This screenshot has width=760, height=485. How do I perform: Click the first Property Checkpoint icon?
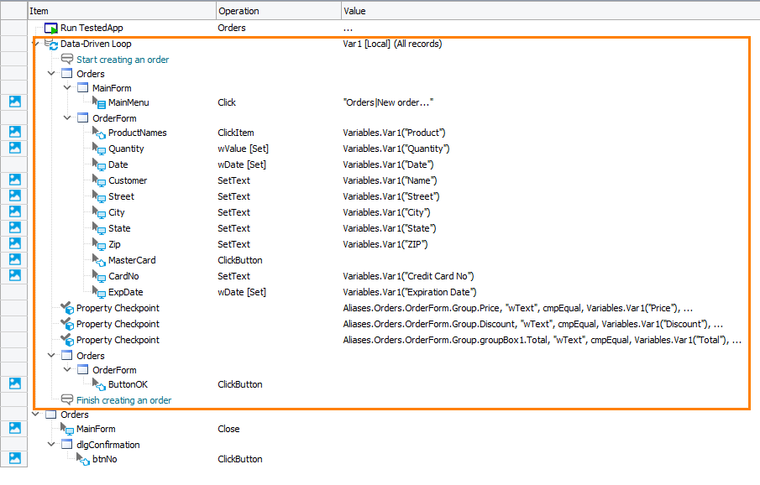click(x=67, y=308)
